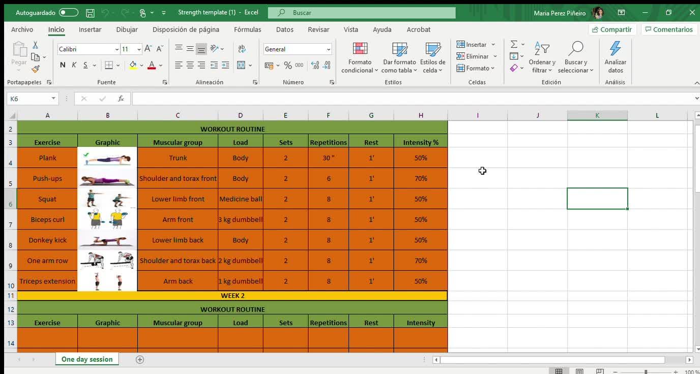Click the Insert function fx icon
This screenshot has height=374, width=700.
[121, 99]
